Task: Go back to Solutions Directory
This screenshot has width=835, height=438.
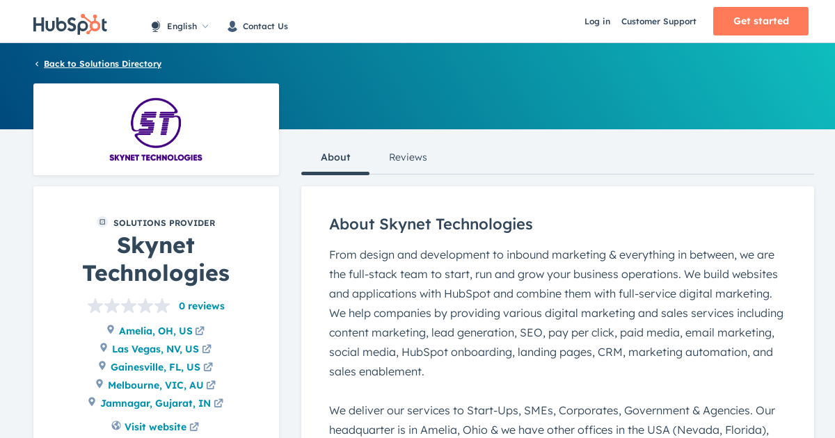Action: point(102,64)
